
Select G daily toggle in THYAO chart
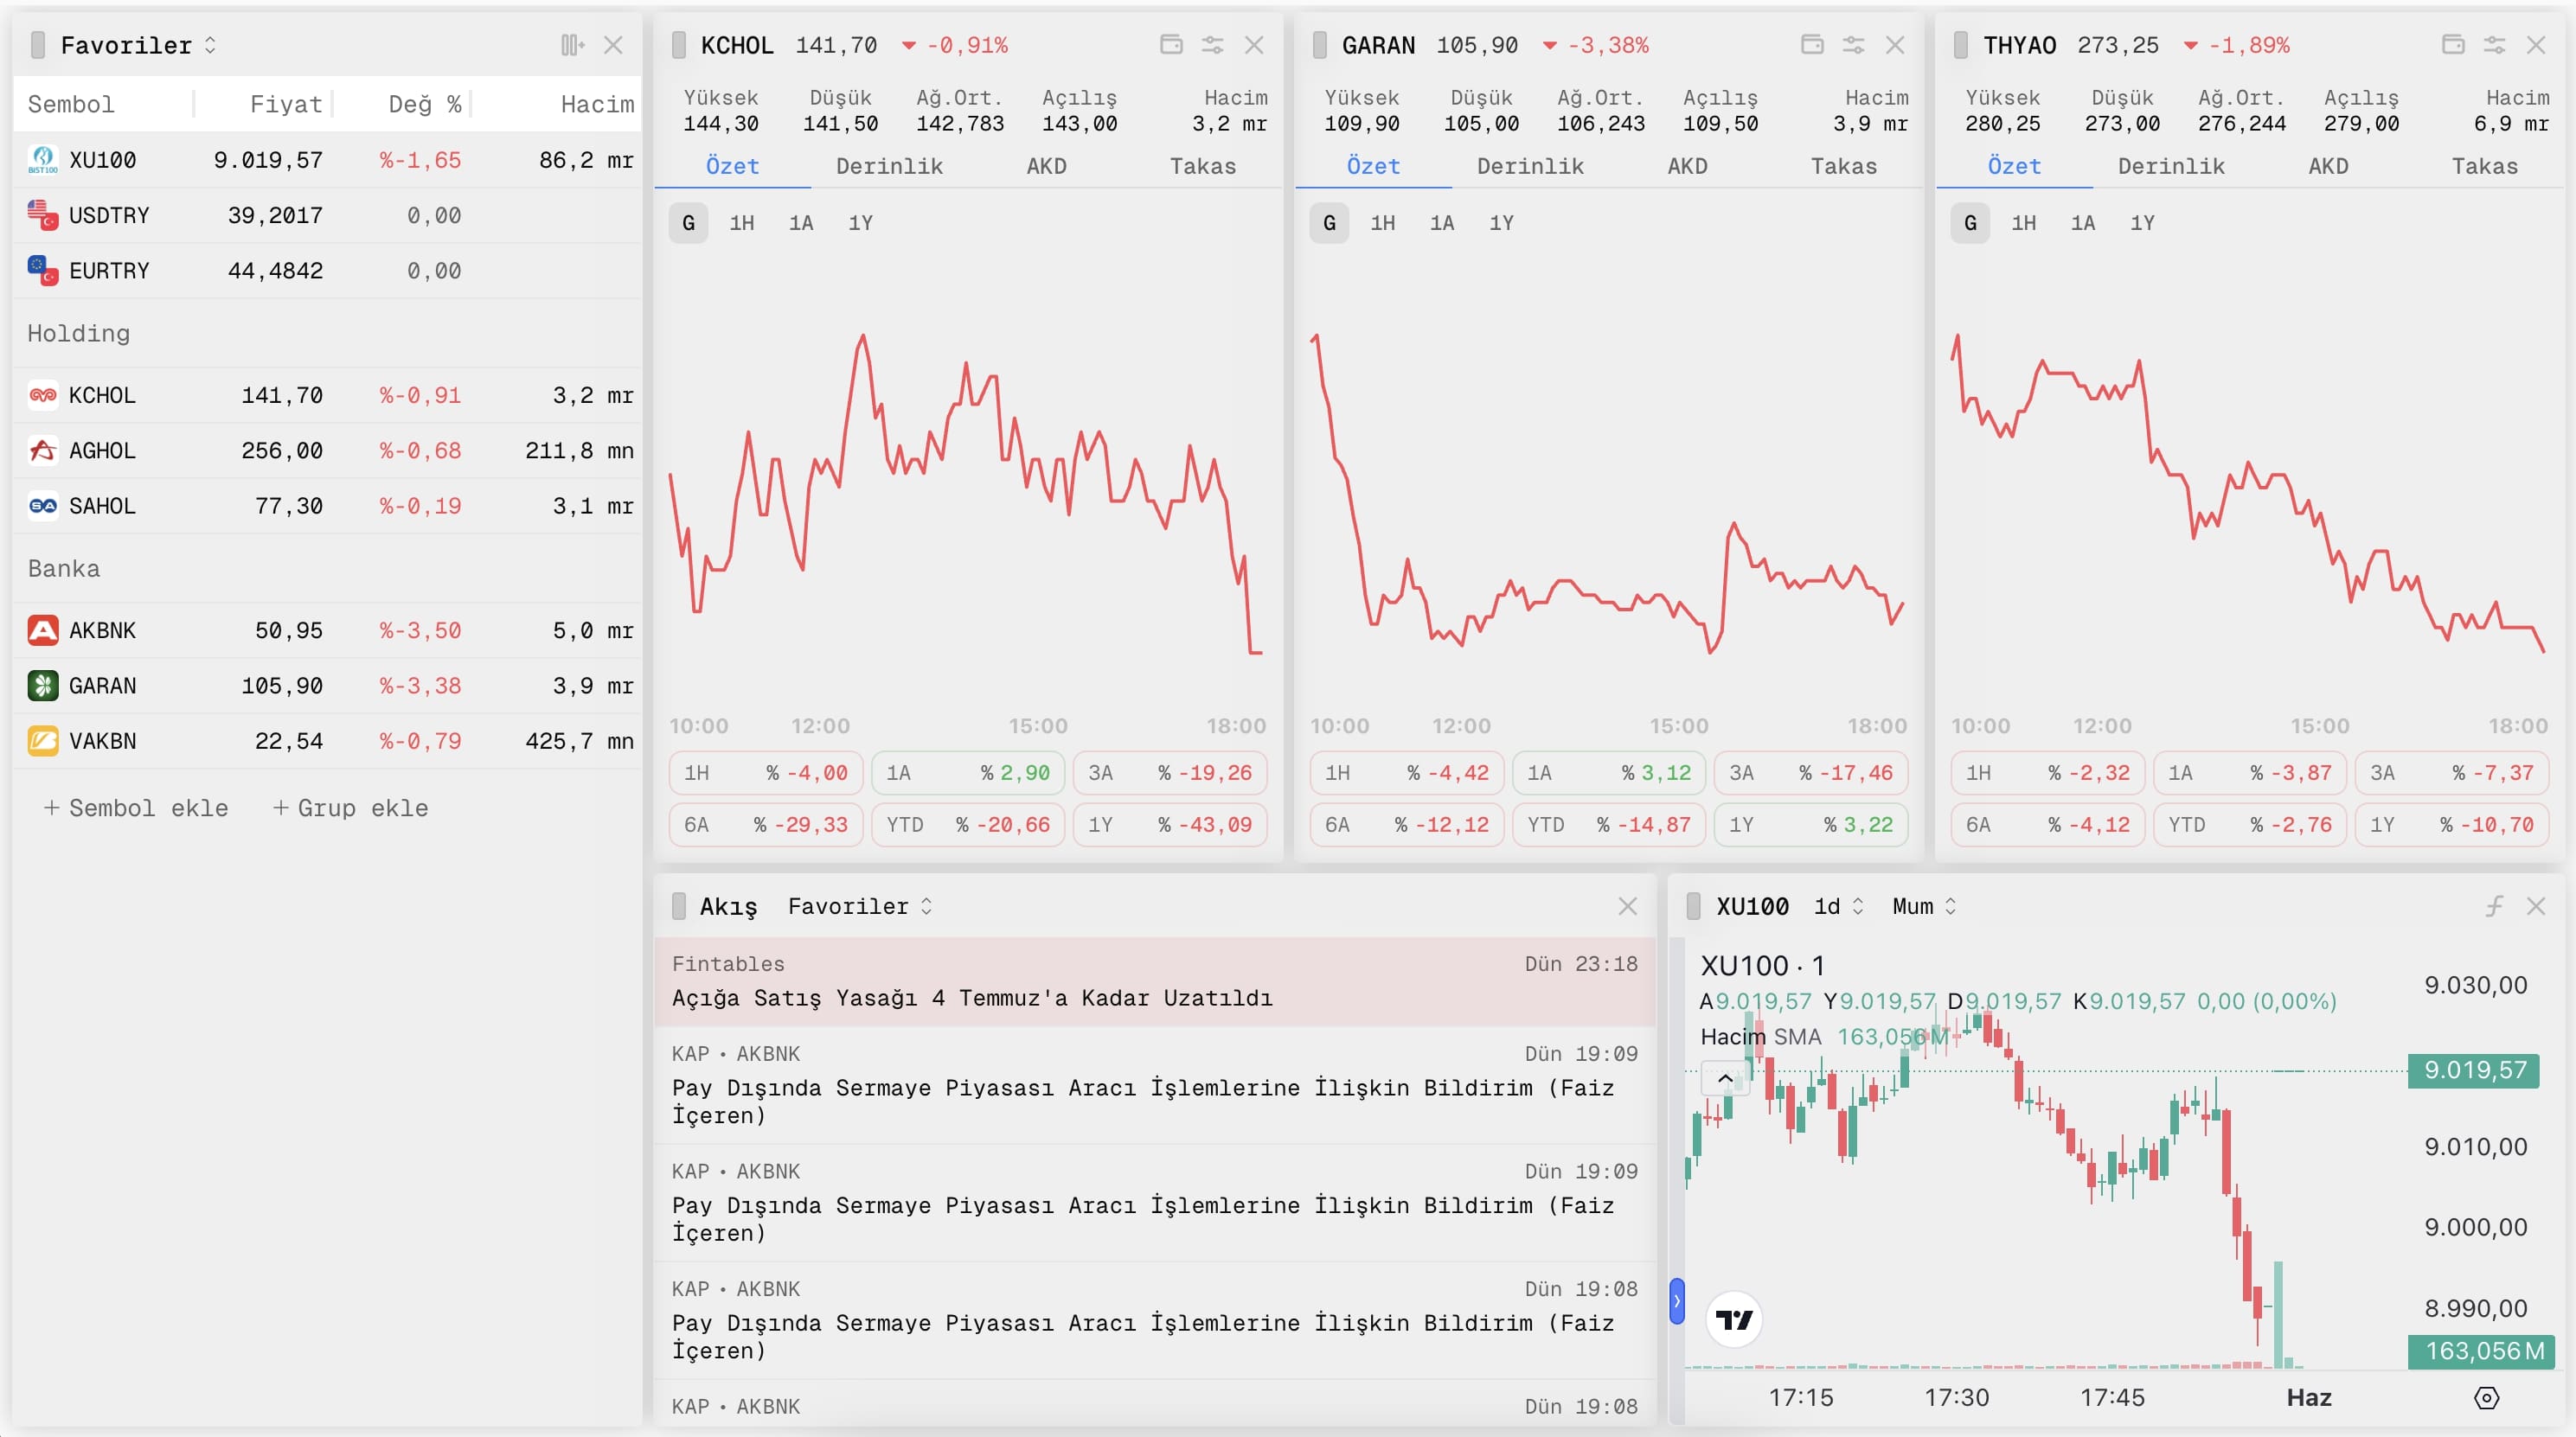(1970, 223)
